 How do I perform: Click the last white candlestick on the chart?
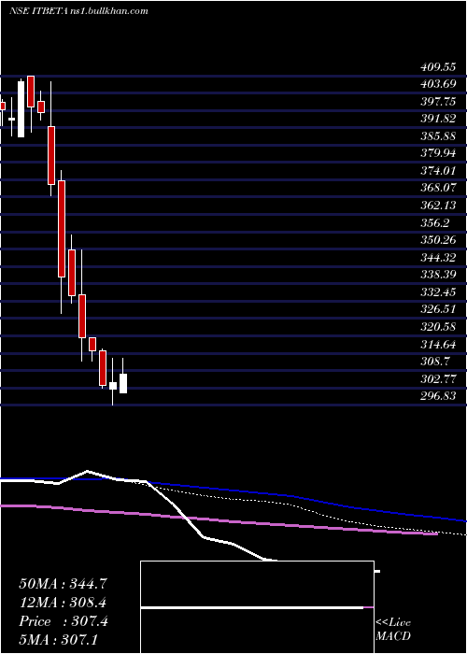coord(123,383)
